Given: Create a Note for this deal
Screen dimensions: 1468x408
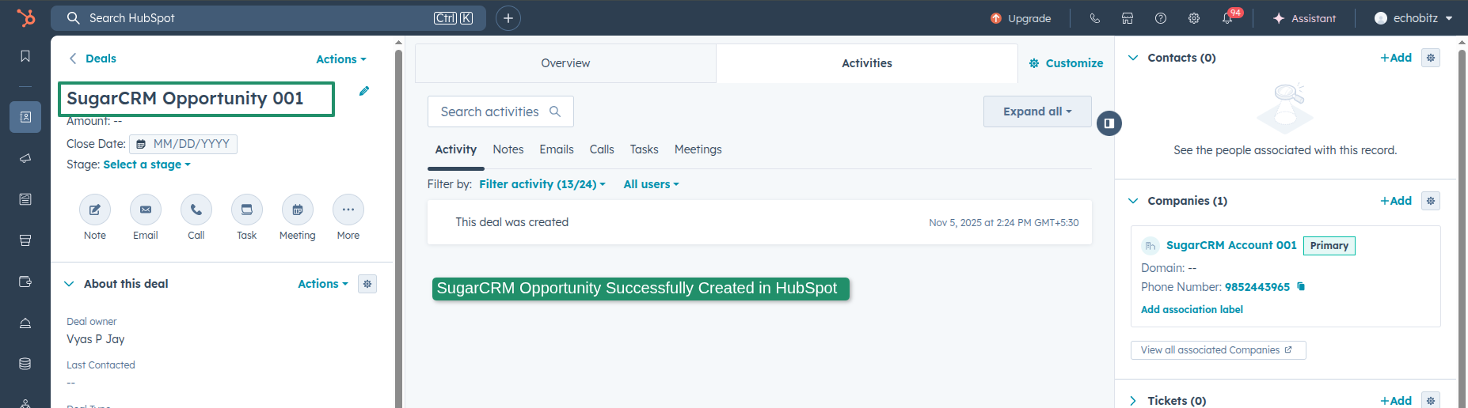Looking at the screenshot, I should point(95,210).
